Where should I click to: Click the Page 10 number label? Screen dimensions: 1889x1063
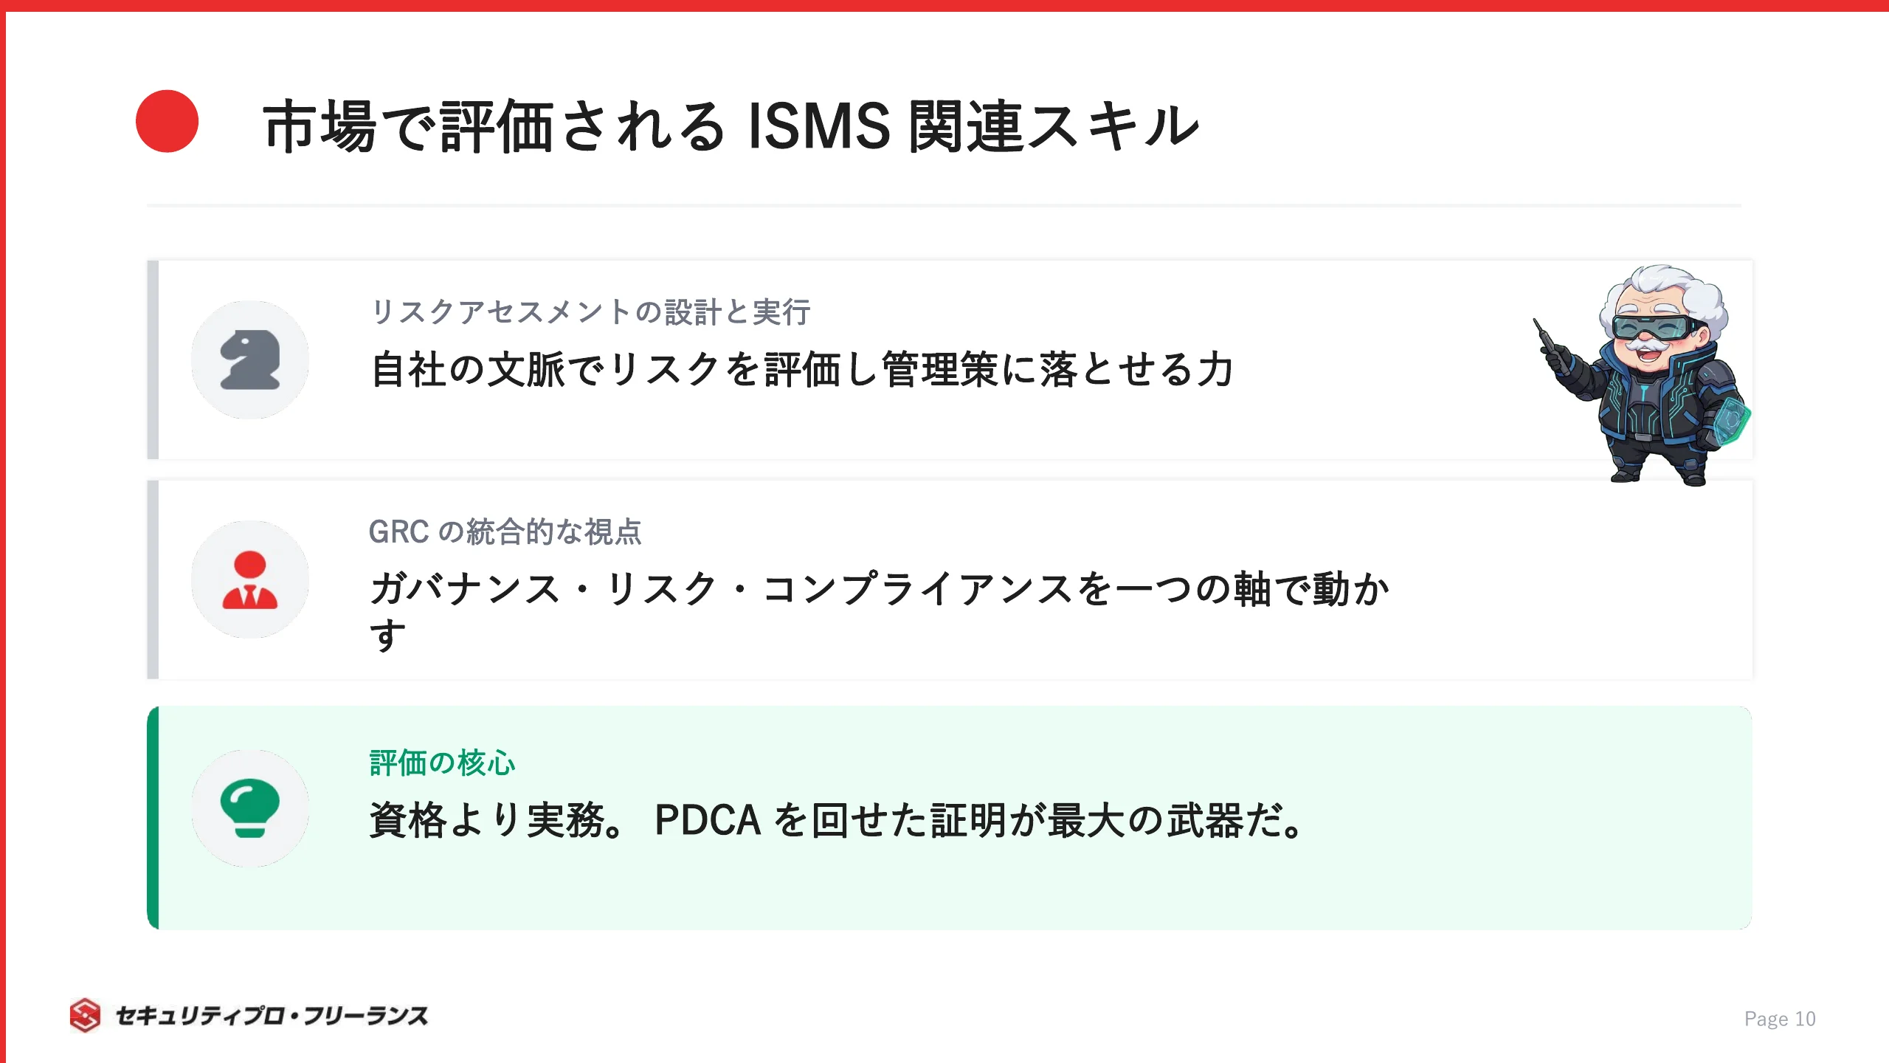click(x=1780, y=1019)
